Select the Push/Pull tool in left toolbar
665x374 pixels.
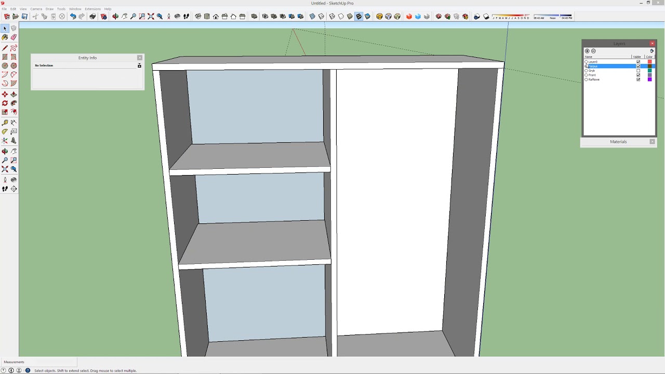click(14, 94)
